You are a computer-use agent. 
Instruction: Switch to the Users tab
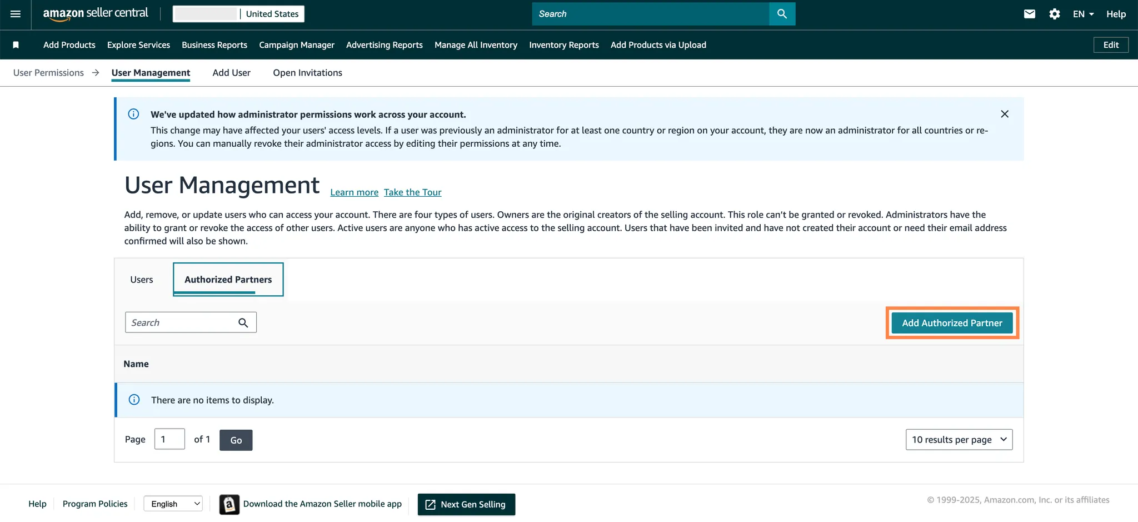pyautogui.click(x=142, y=280)
